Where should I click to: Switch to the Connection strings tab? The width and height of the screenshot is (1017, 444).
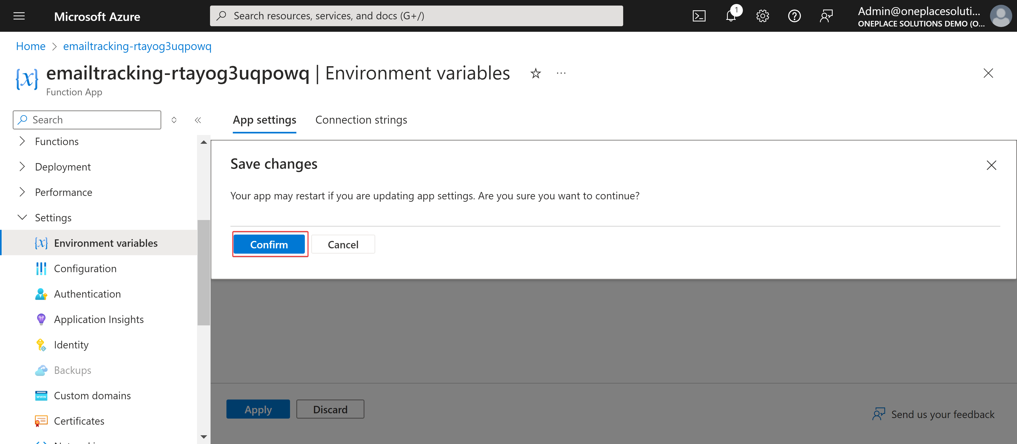pyautogui.click(x=361, y=120)
